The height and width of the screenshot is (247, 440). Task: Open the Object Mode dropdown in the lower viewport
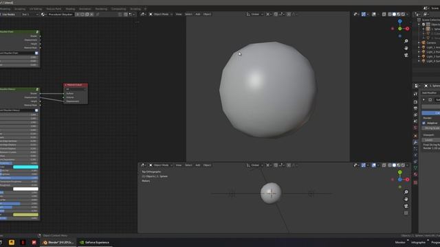(160, 165)
